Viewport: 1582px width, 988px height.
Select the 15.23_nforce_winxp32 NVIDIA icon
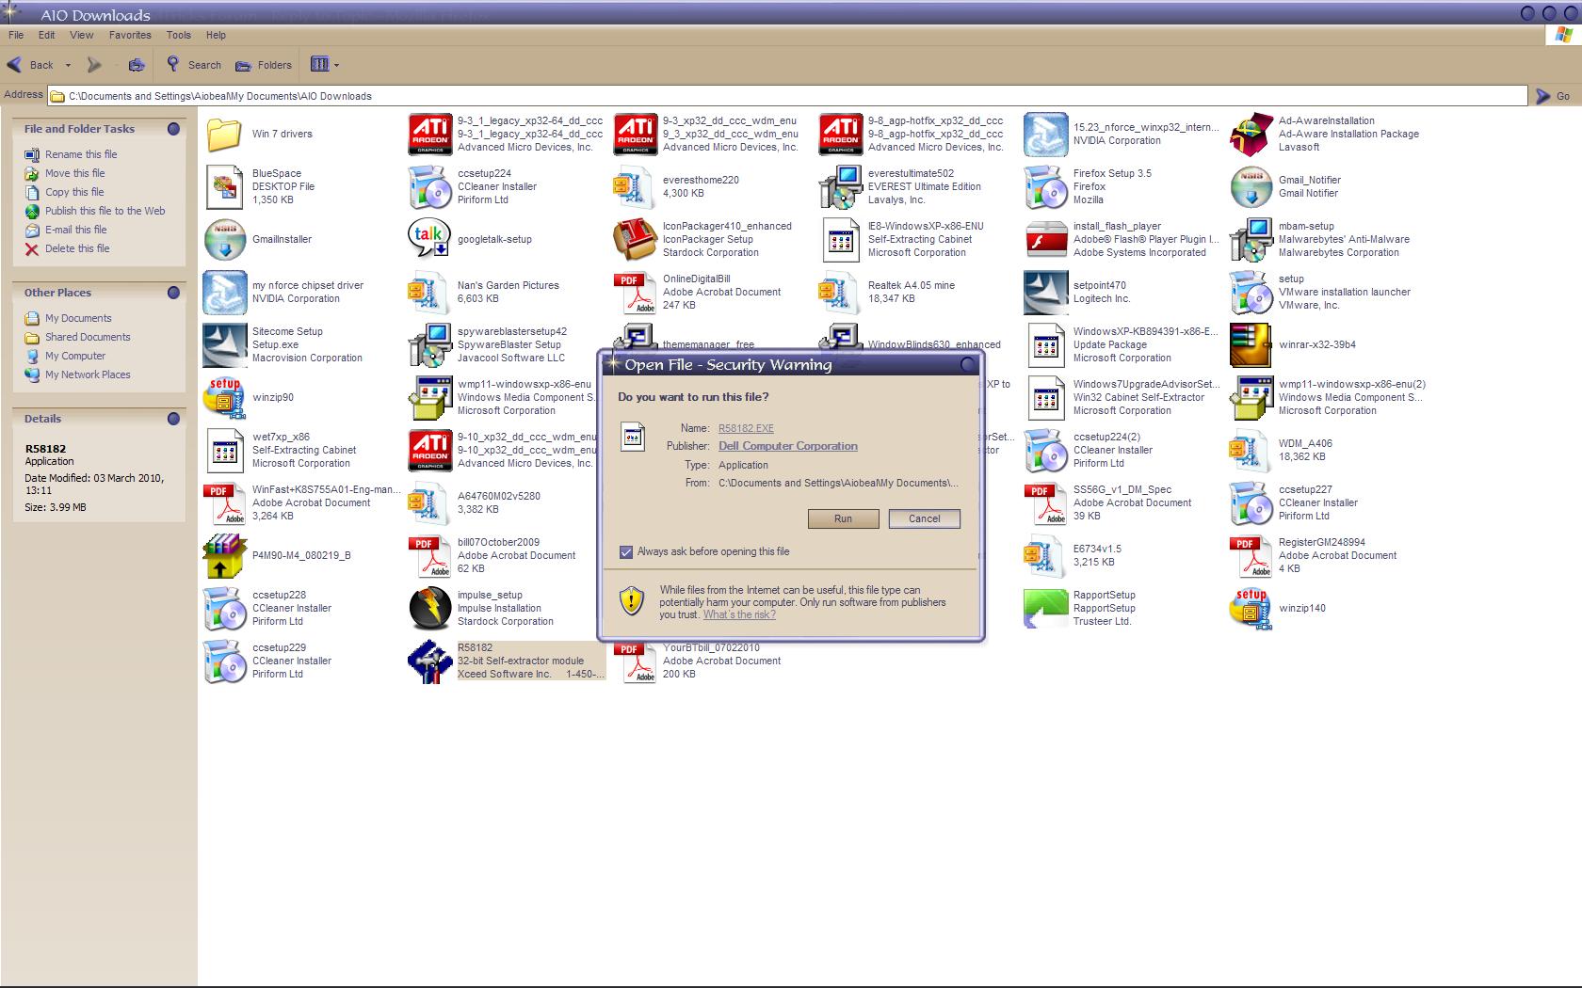pos(1045,134)
